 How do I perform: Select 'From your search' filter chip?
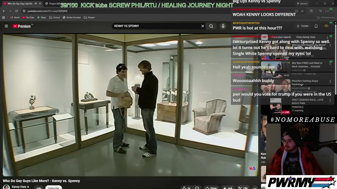[x=281, y=37]
